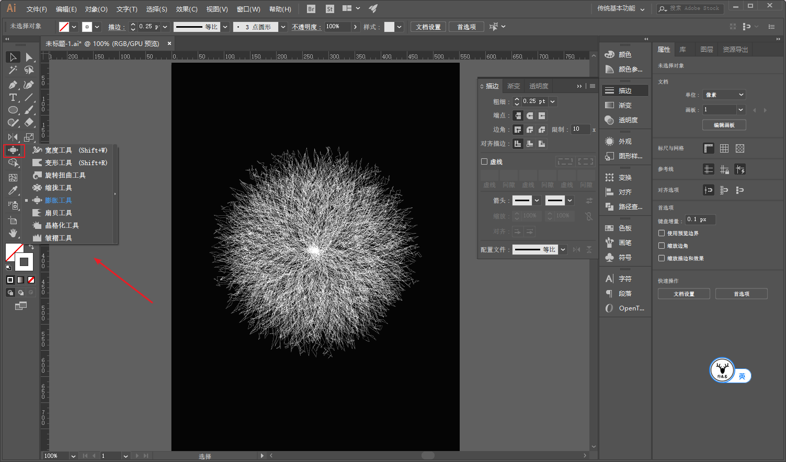Viewport: 786px width, 462px height.
Task: Open the units 像素 dropdown
Action: [724, 95]
